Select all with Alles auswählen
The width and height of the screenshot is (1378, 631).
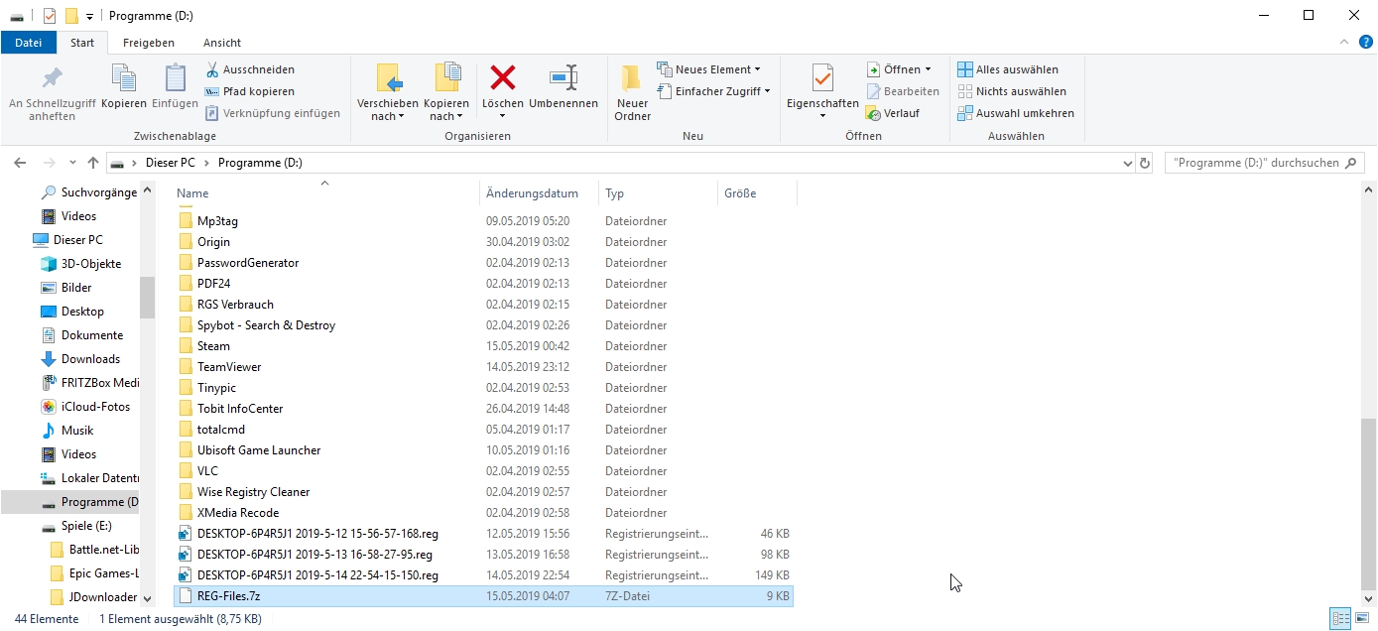point(1008,69)
